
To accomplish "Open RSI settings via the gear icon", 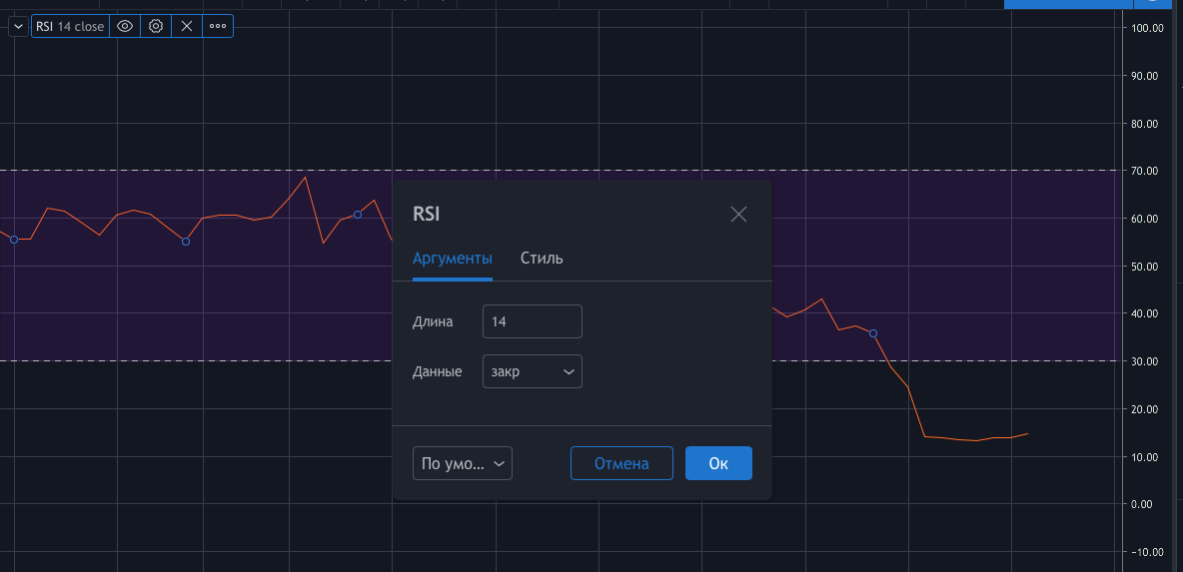I will (156, 27).
